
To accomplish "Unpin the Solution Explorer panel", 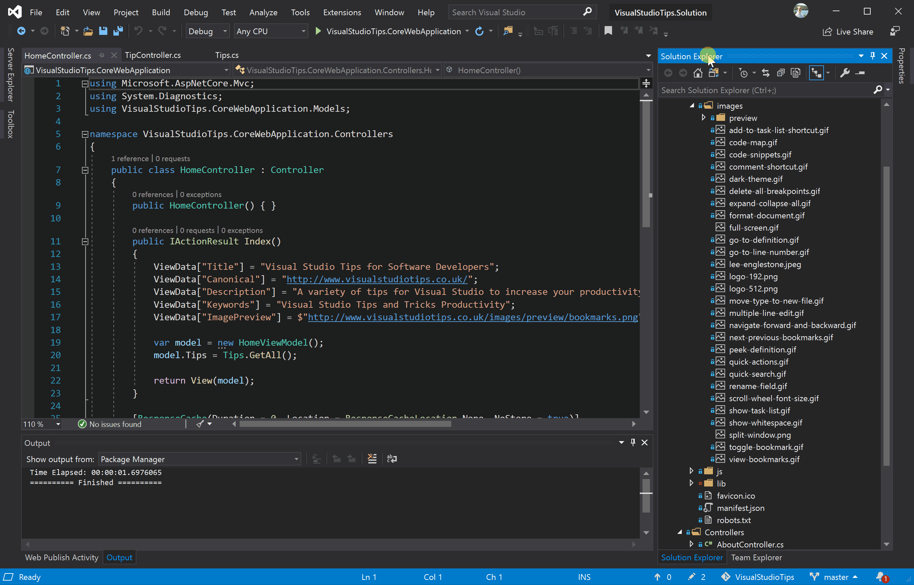I will click(x=872, y=56).
